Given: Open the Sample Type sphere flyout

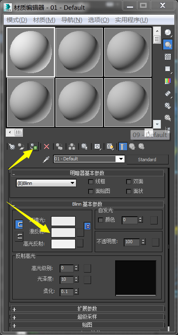Looking at the screenshot, I should coord(168,33).
